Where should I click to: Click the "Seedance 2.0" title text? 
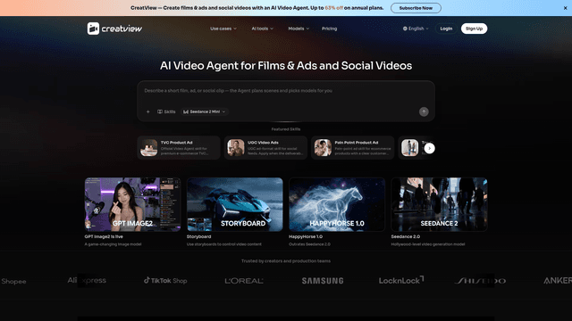pyautogui.click(x=405, y=236)
